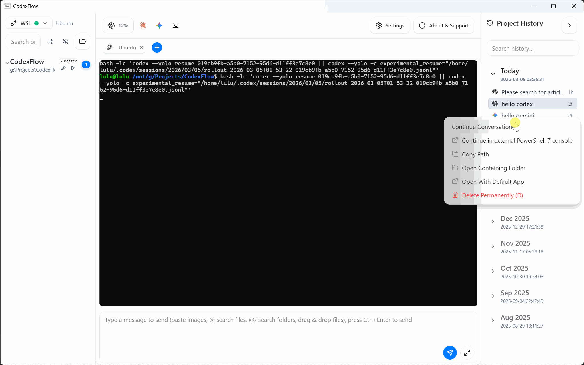Screen dimensions: 584x365
Task: Click the build hammer icon for CodexFlow
Action: coord(63,68)
